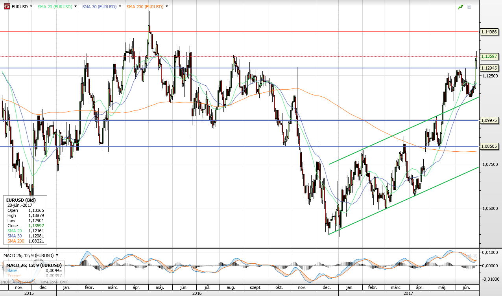Open the SMA 20 (EURUSD) dropdown
Viewport: 502px width, 296px height.
(75, 7)
